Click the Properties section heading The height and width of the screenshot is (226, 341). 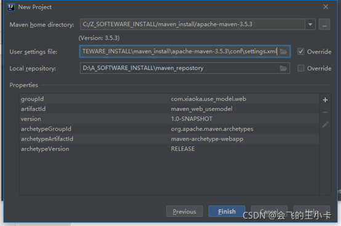[x=24, y=85]
